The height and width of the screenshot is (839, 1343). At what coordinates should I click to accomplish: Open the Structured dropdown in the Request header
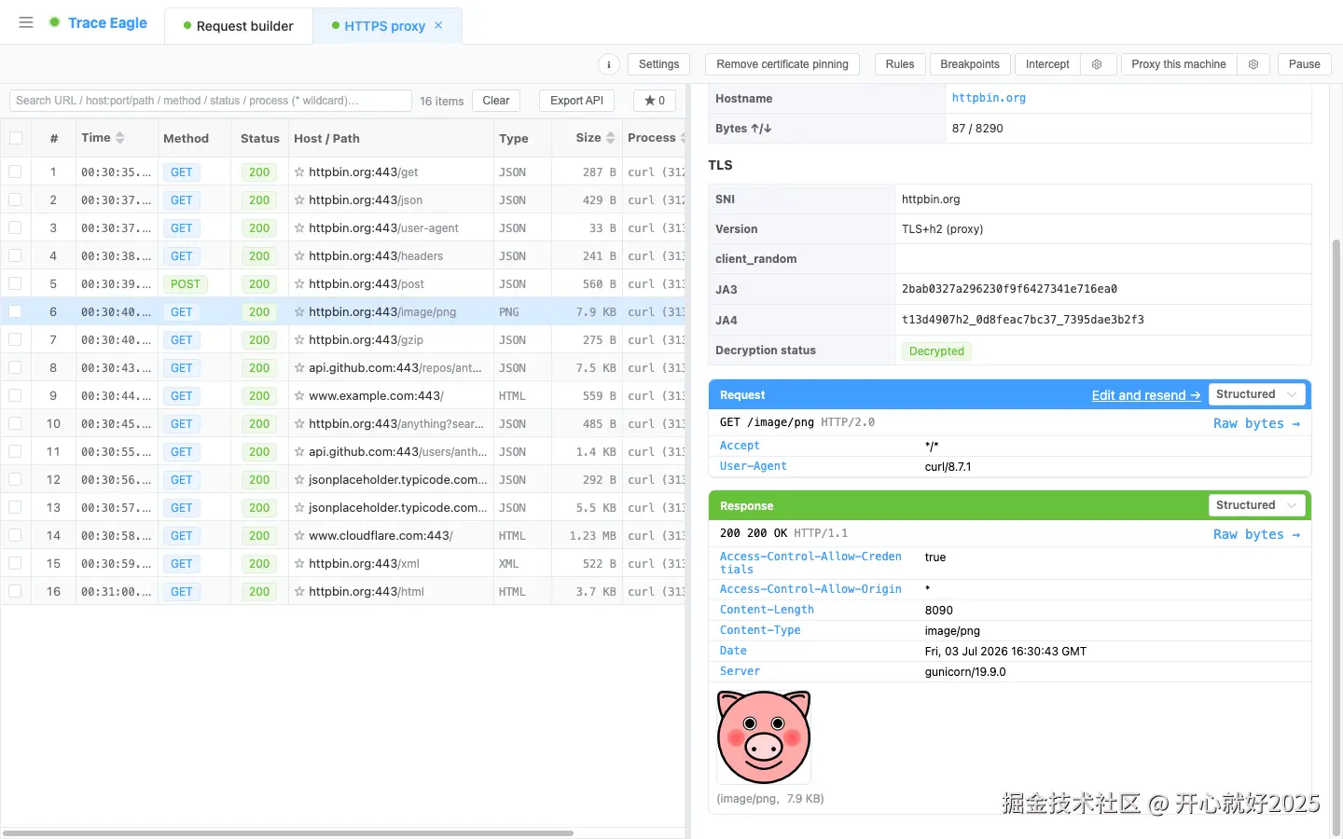click(1256, 394)
